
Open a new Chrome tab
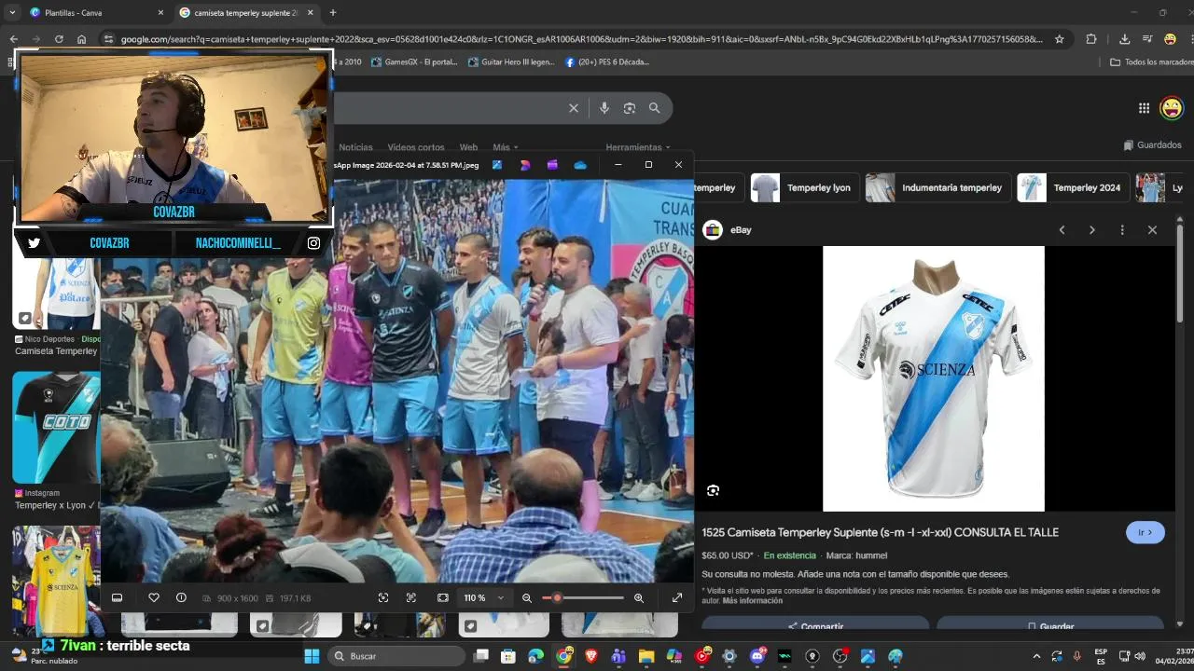point(333,13)
